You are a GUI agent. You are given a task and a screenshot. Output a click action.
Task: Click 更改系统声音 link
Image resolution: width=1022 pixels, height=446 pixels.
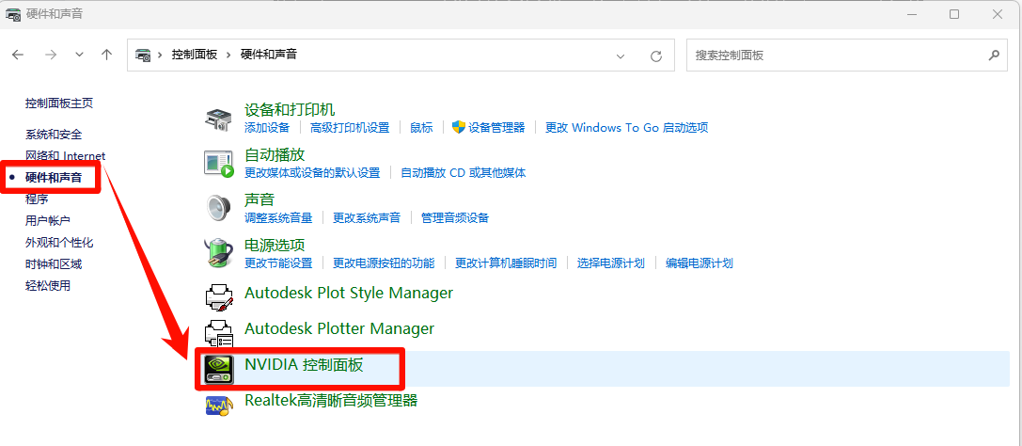(367, 217)
